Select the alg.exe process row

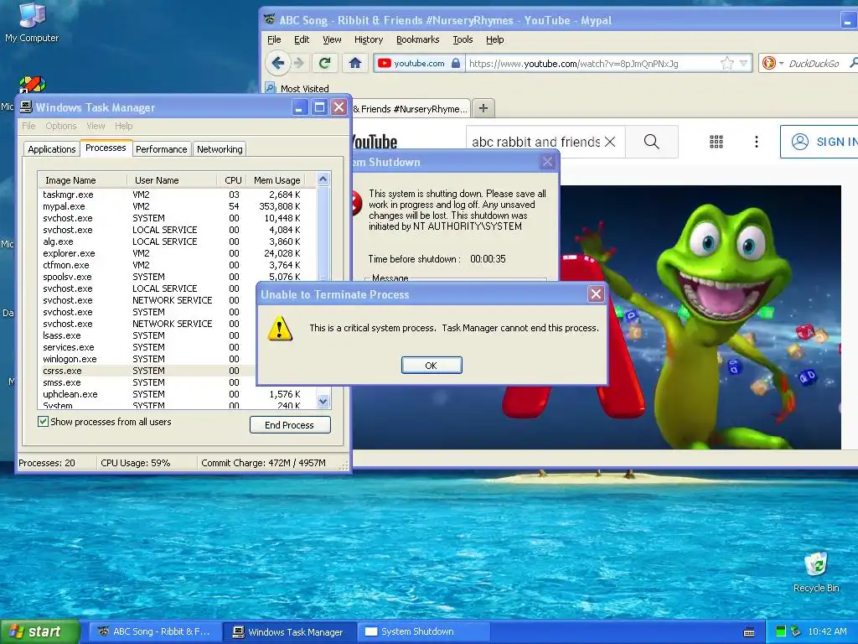pos(177,241)
